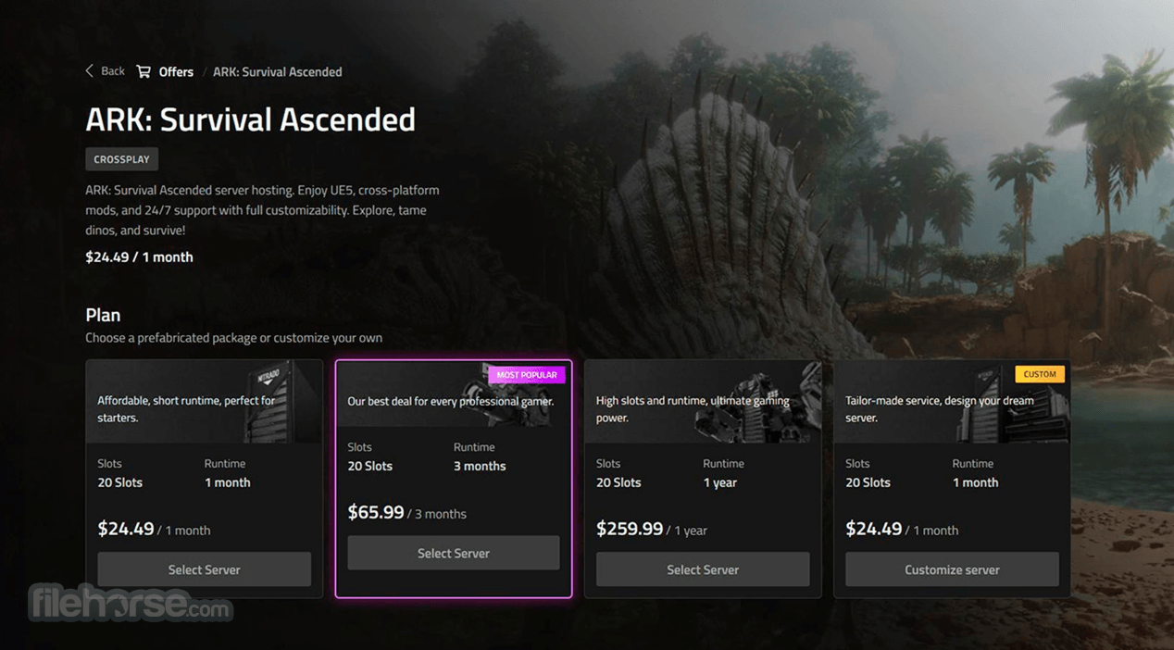
Task: Click the MOST POPULAR badge
Action: point(527,375)
